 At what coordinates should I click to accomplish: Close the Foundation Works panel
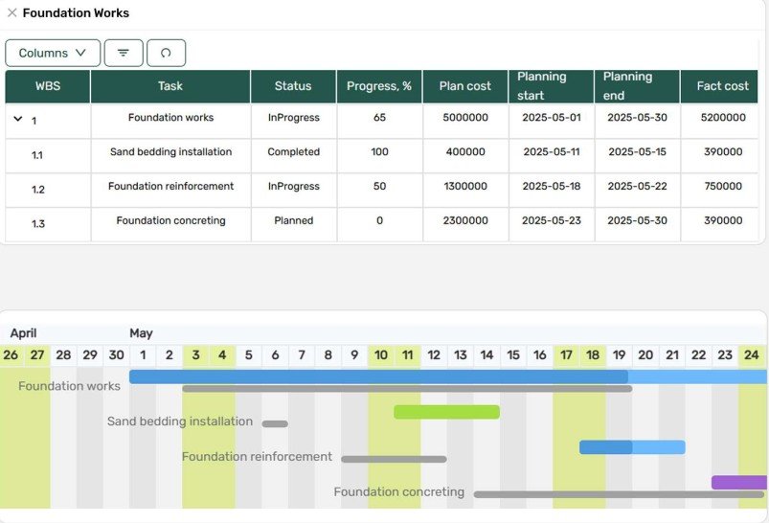pos(12,12)
